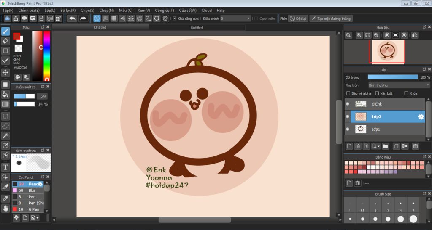432x230 pixels.
Task: Select the Text tool
Action: pos(5,167)
